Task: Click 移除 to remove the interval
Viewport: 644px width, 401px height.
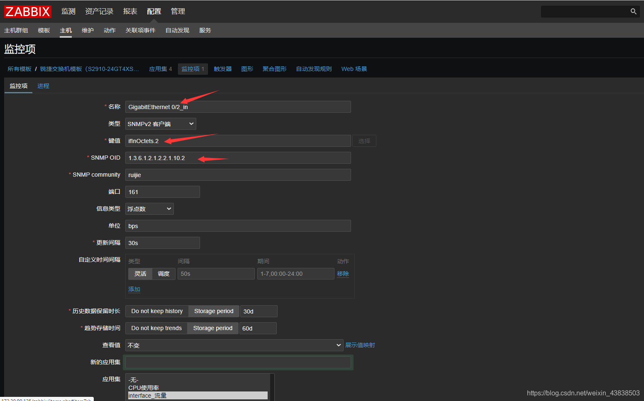Action: (343, 274)
